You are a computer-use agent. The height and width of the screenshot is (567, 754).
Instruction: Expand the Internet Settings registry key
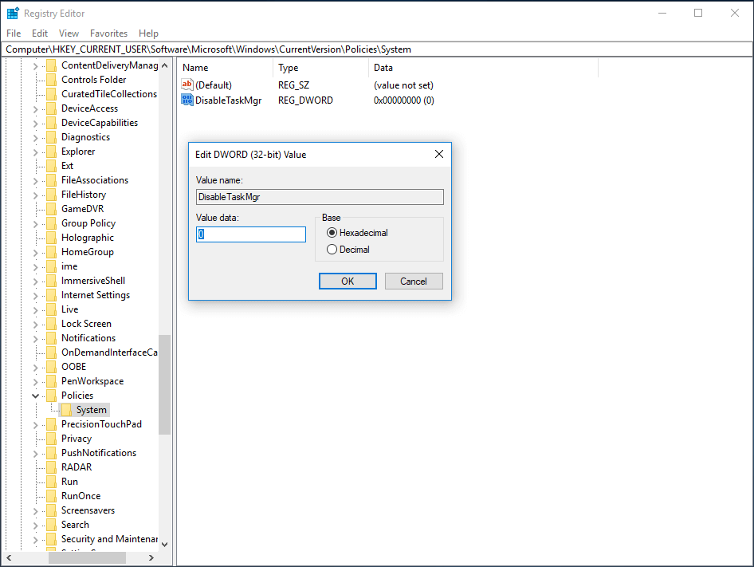point(35,294)
